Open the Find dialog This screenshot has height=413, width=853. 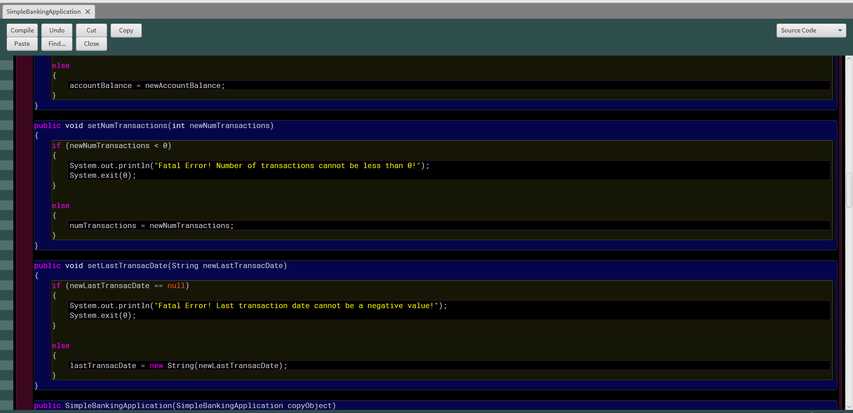[56, 44]
